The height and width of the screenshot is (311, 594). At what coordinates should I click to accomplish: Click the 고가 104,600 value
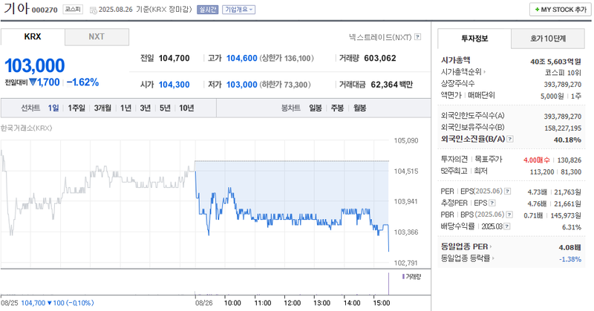[242, 59]
